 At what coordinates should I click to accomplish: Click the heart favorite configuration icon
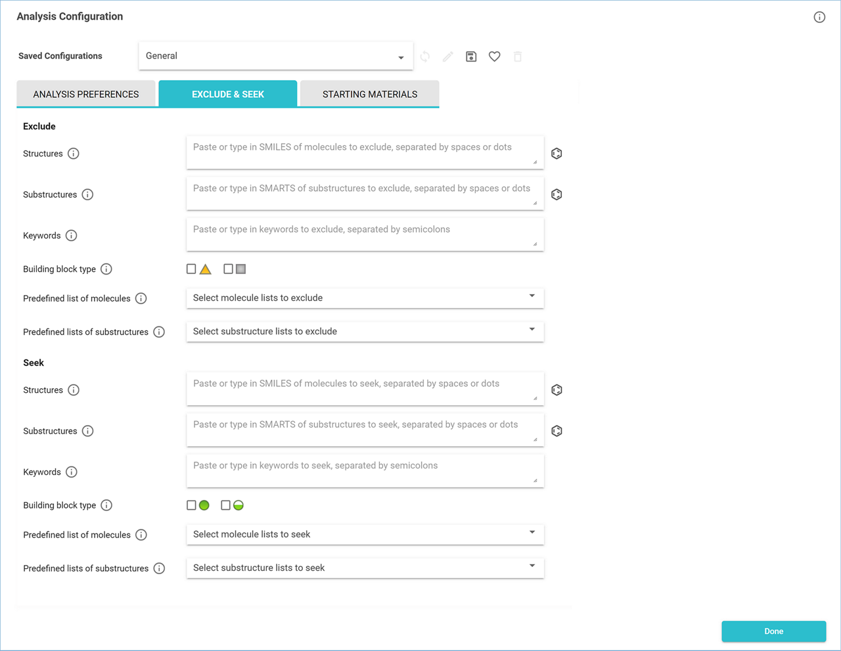(x=495, y=56)
